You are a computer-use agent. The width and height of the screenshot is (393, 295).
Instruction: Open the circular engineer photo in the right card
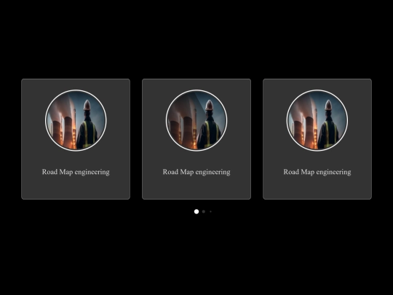click(317, 120)
